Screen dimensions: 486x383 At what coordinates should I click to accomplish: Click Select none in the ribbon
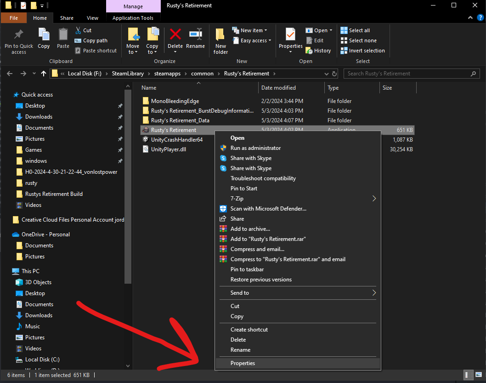click(359, 40)
